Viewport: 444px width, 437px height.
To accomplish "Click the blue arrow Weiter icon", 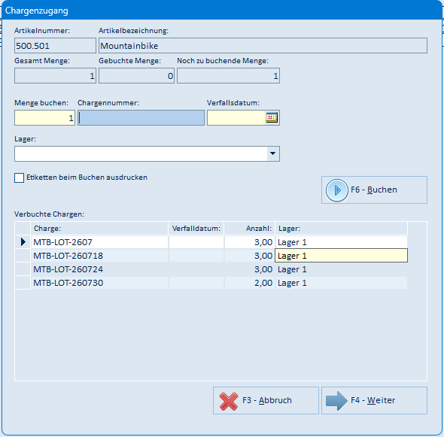I will coord(336,401).
